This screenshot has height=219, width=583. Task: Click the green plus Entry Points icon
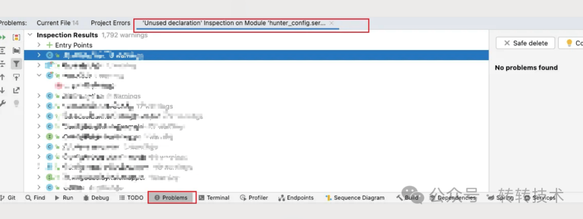tap(50, 45)
